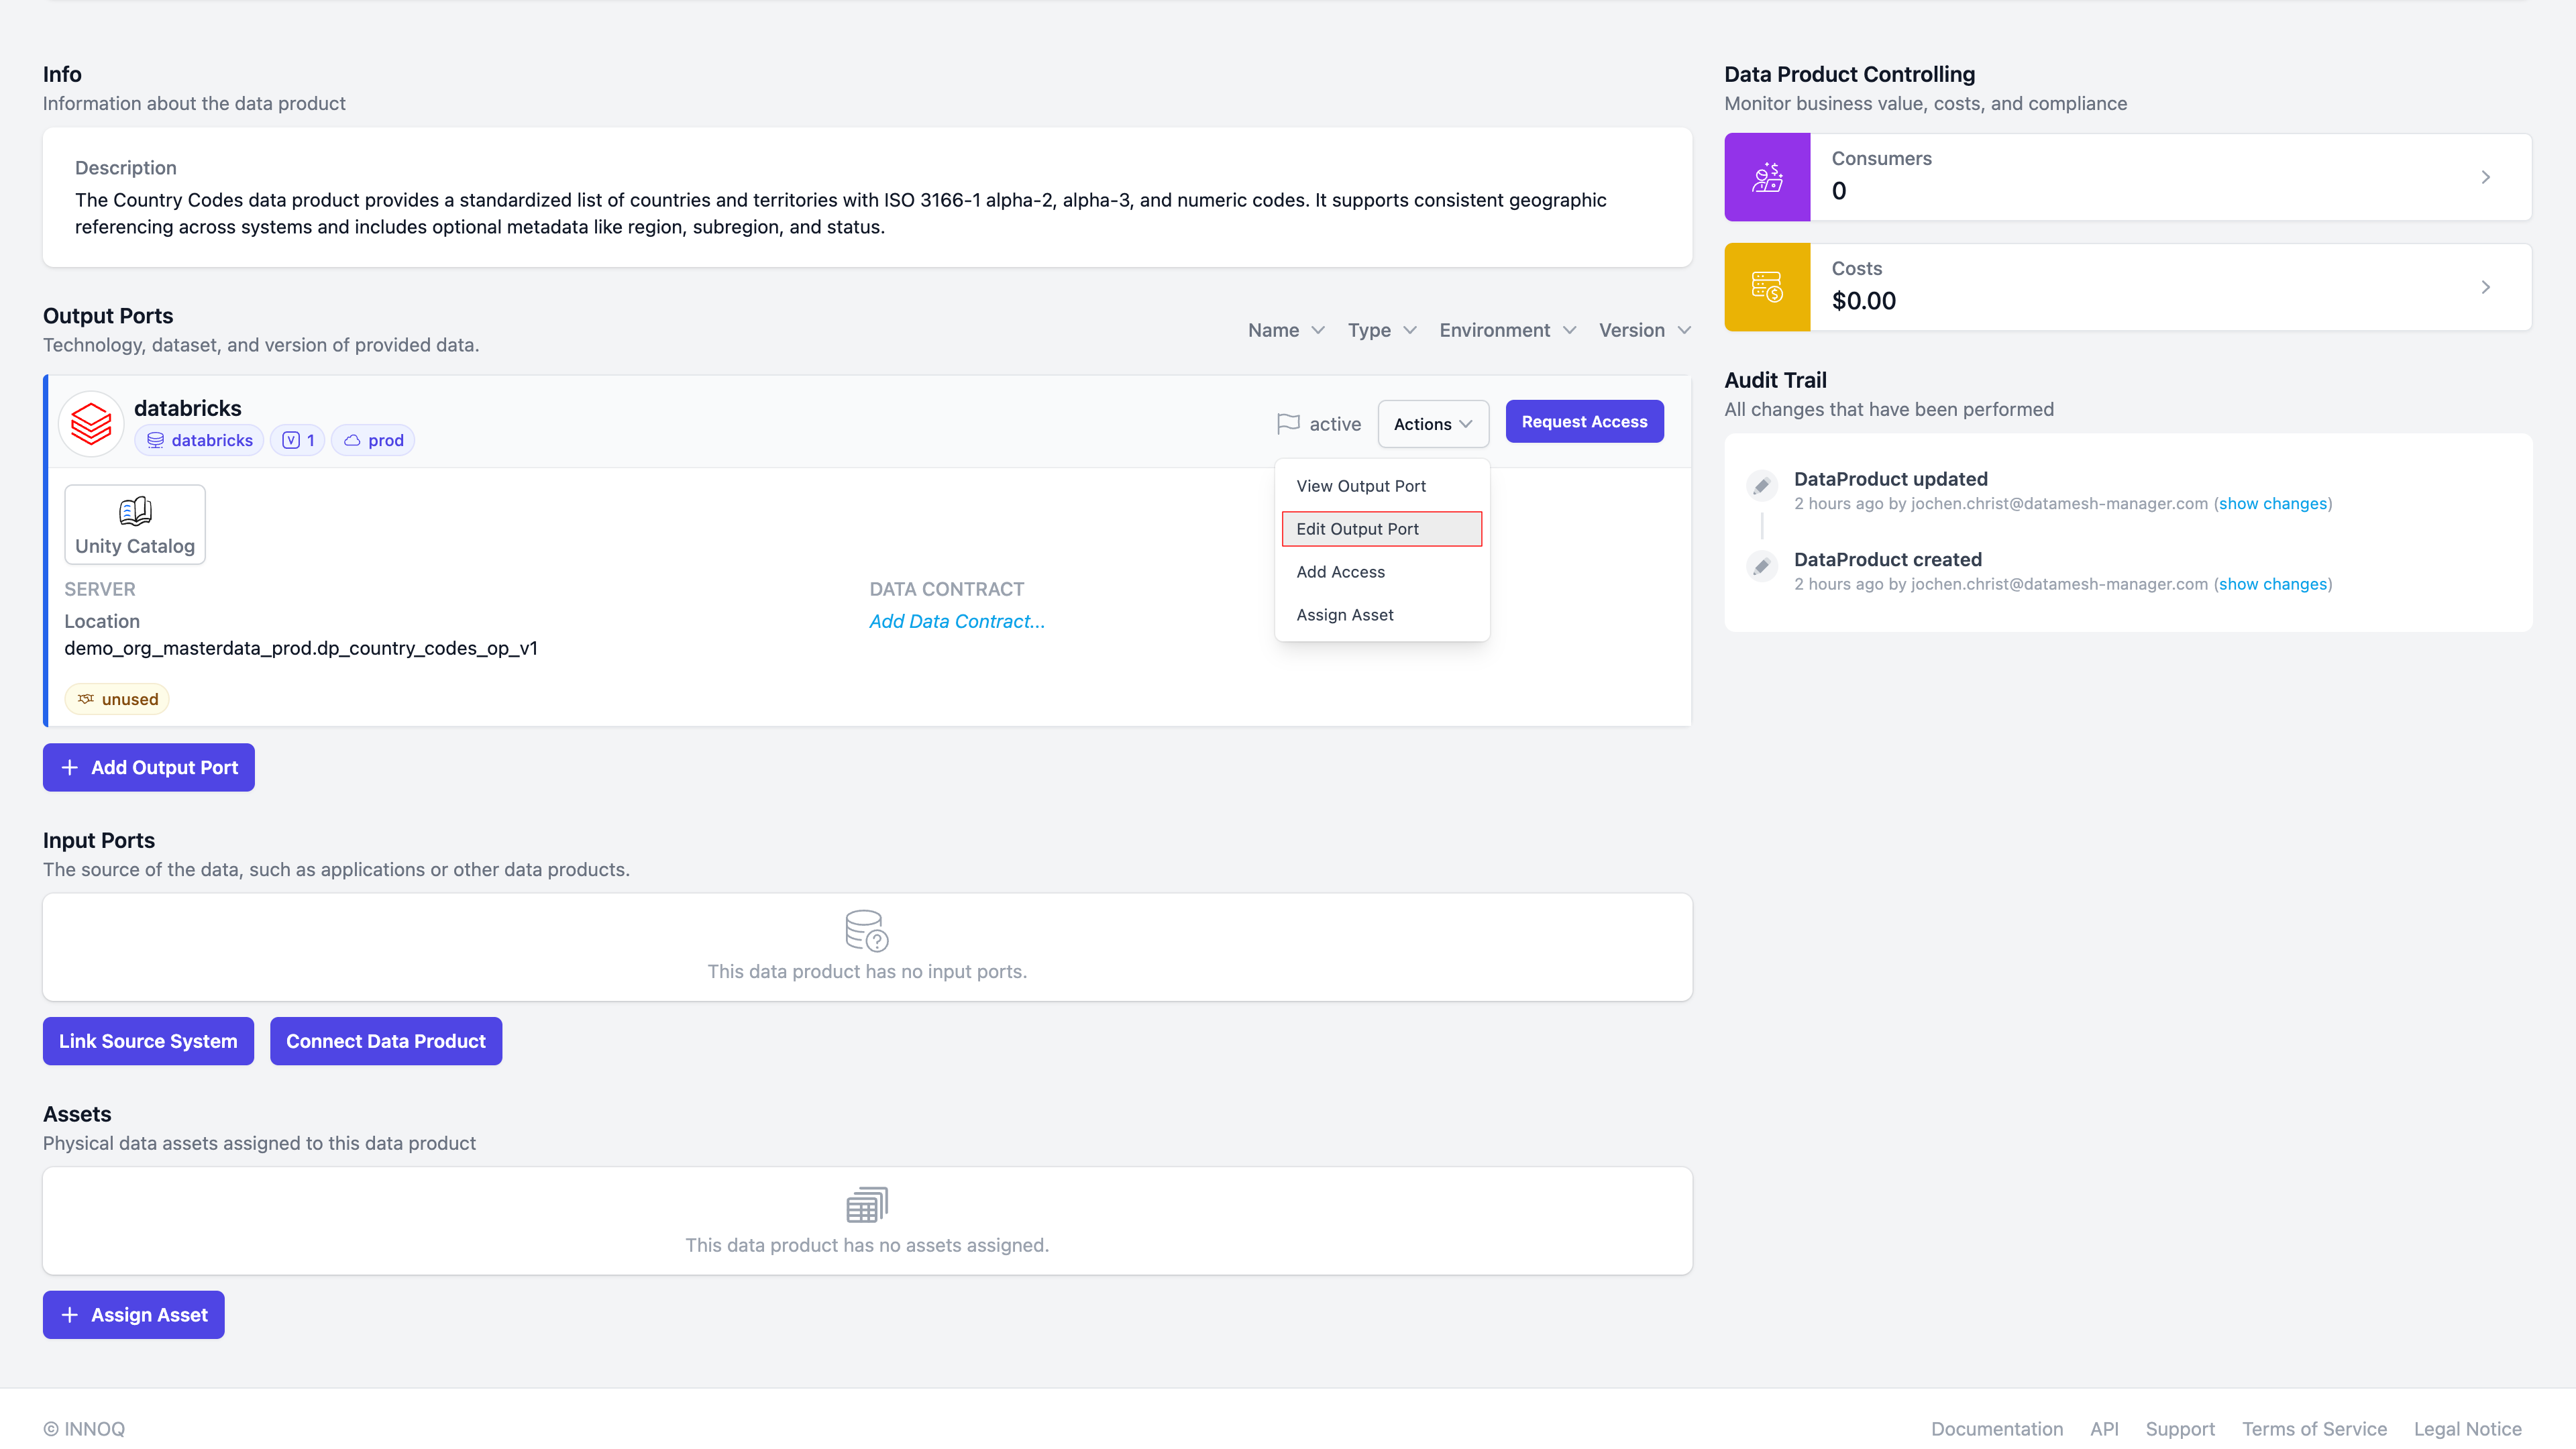The height and width of the screenshot is (1449, 2576).
Task: Click pencil icon next to DataProduct created
Action: coord(1762,567)
